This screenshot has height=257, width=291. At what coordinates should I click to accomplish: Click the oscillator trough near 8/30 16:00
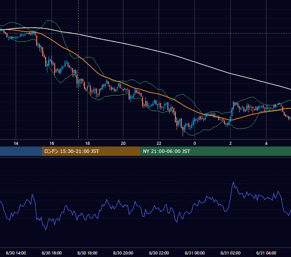click(46, 230)
